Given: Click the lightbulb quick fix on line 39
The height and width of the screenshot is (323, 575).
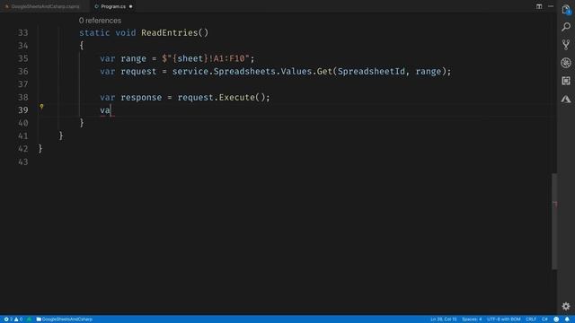Looking at the screenshot, I should tap(41, 107).
